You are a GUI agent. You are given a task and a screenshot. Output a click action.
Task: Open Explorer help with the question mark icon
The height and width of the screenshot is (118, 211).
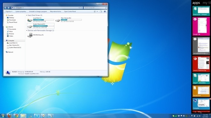click(105, 11)
